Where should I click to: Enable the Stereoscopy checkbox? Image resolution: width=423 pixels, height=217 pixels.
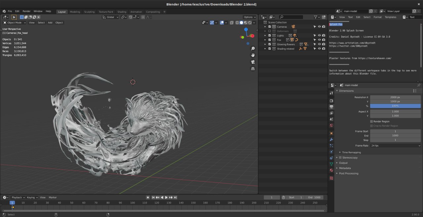coord(340,158)
